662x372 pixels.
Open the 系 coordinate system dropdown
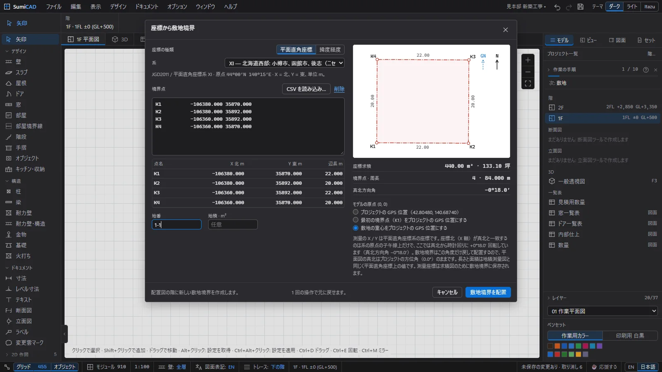coord(285,63)
